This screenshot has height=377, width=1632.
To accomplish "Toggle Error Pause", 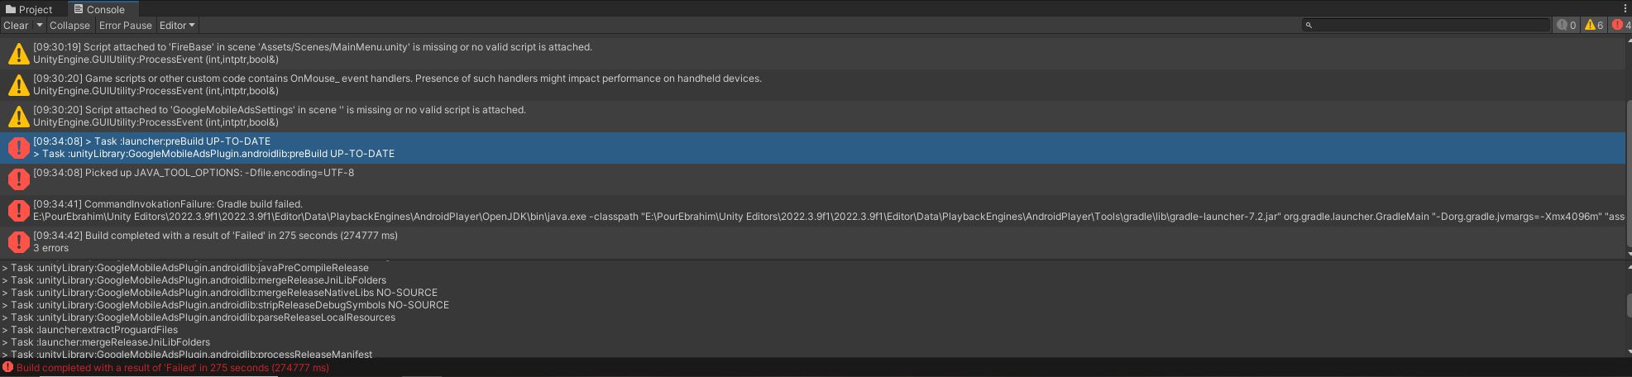I will click(x=126, y=26).
